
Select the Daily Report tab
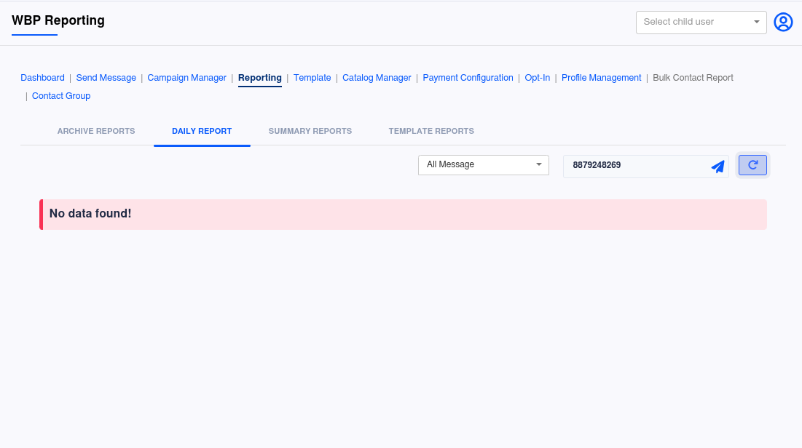tap(202, 132)
